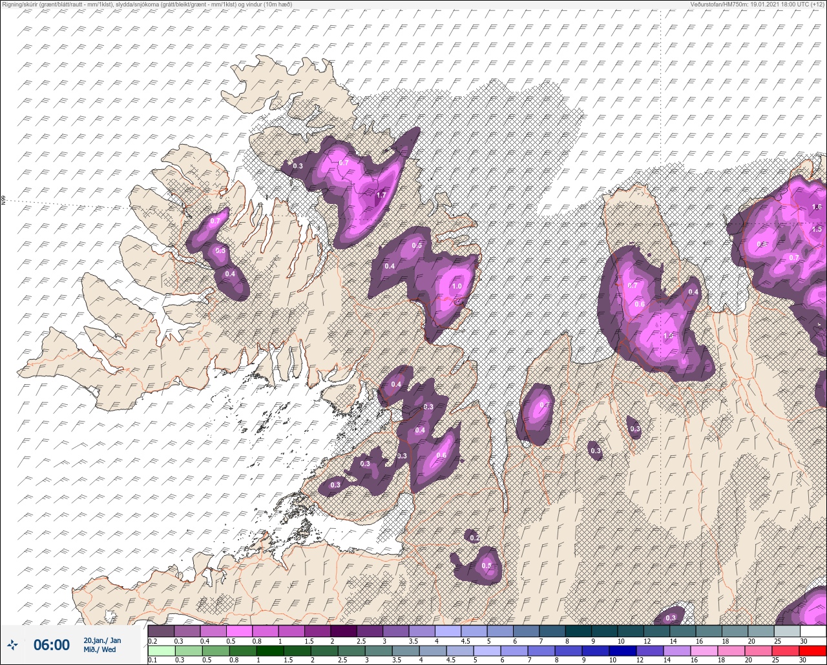
Task: Click the Veðurstofan logo beside the time
Action: tap(13, 644)
